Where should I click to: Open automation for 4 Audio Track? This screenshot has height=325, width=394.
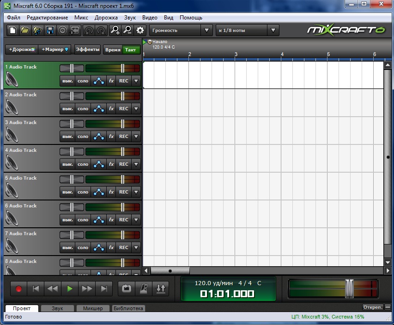[99, 164]
